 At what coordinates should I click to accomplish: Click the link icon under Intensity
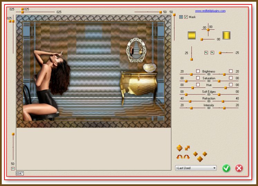tap(209, 108)
